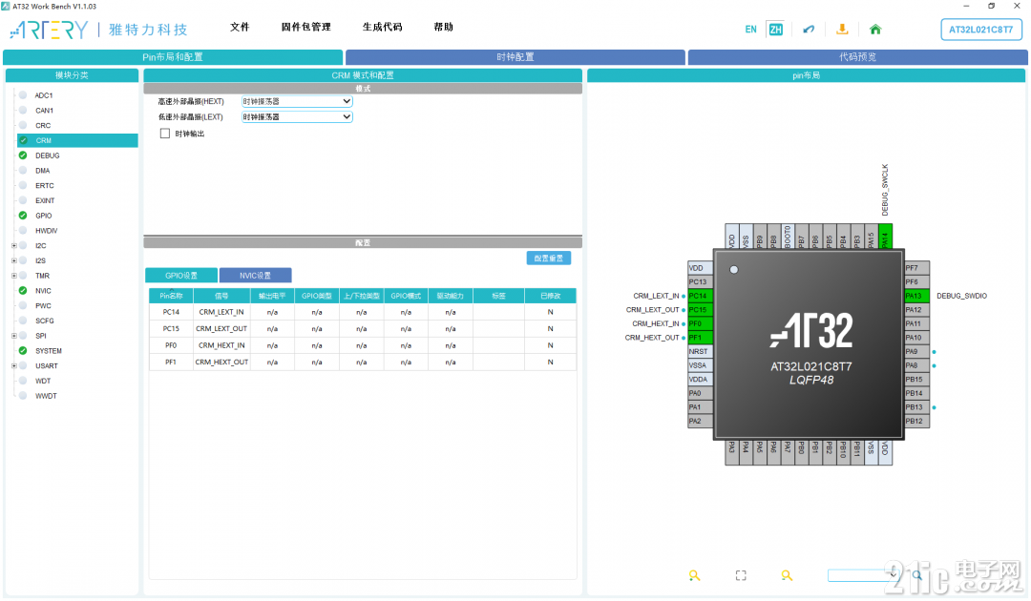Click the undo arrow icon in header
The width and height of the screenshot is (1031, 601).
click(x=809, y=30)
